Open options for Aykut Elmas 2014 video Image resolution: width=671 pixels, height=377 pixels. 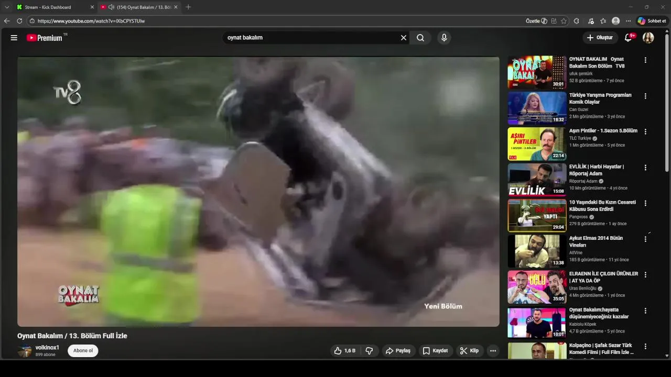click(645, 239)
